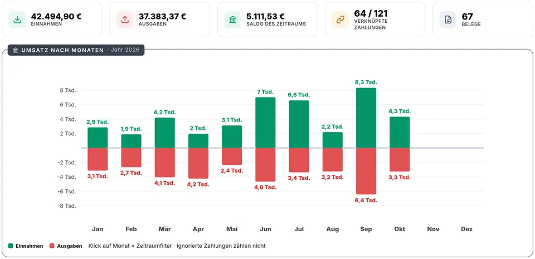The image size is (535, 259).
Task: Open the Verknüpfte Zahlungen 64 / 121 card
Action: pyautogui.click(x=375, y=19)
